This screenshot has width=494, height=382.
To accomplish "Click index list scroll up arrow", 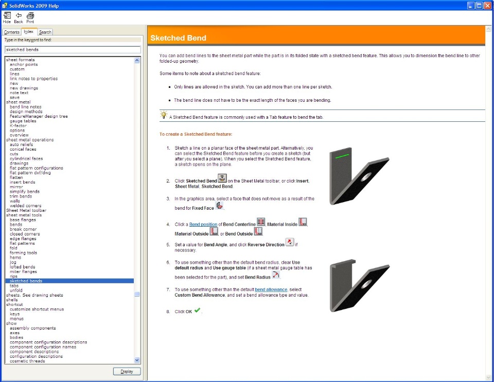I will tap(137, 61).
